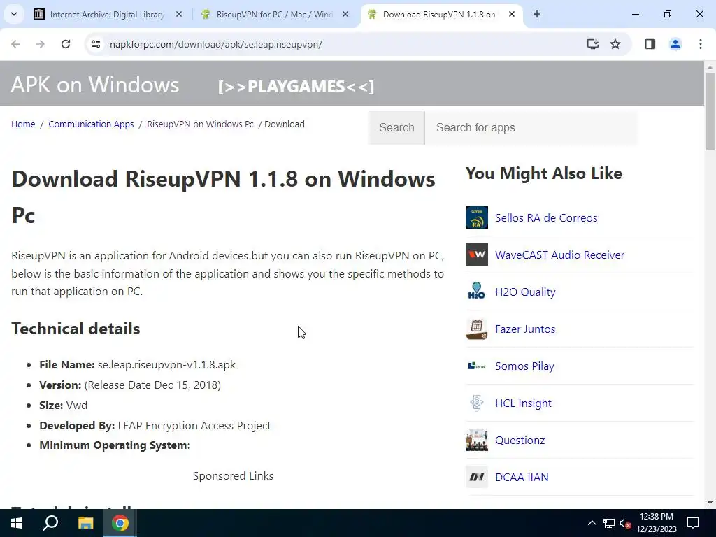The image size is (716, 537).
Task: Open Communication Apps breadcrumb
Action: coord(91,124)
